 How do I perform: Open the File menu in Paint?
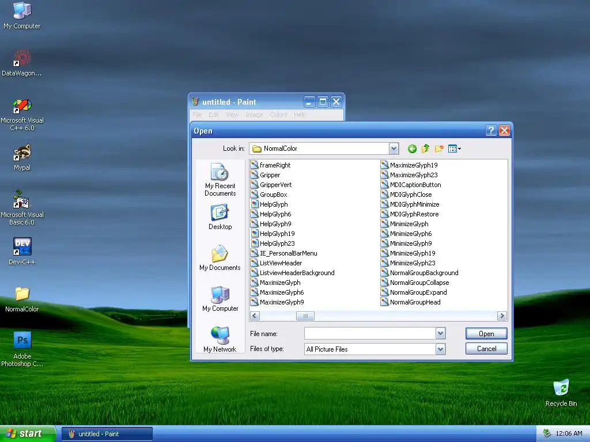(197, 115)
